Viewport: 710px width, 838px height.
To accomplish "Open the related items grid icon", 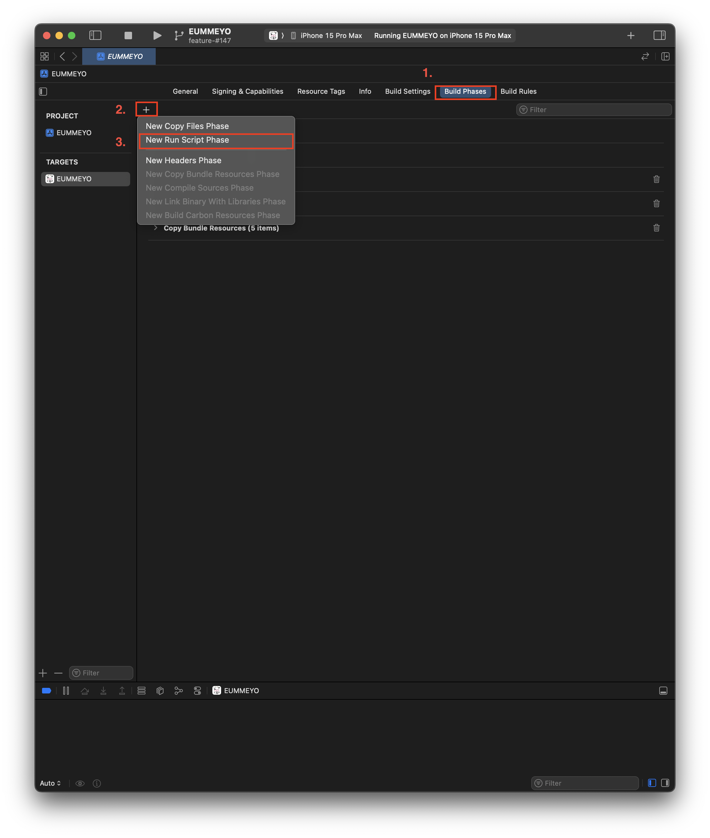I will [x=45, y=56].
